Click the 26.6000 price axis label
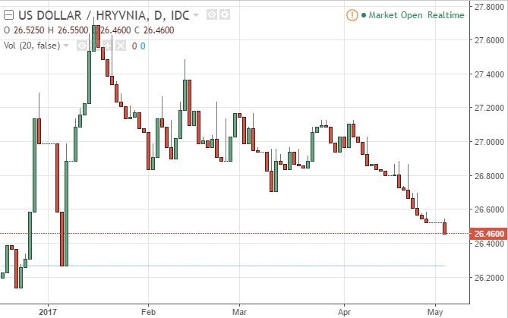508x318 pixels. (x=489, y=209)
